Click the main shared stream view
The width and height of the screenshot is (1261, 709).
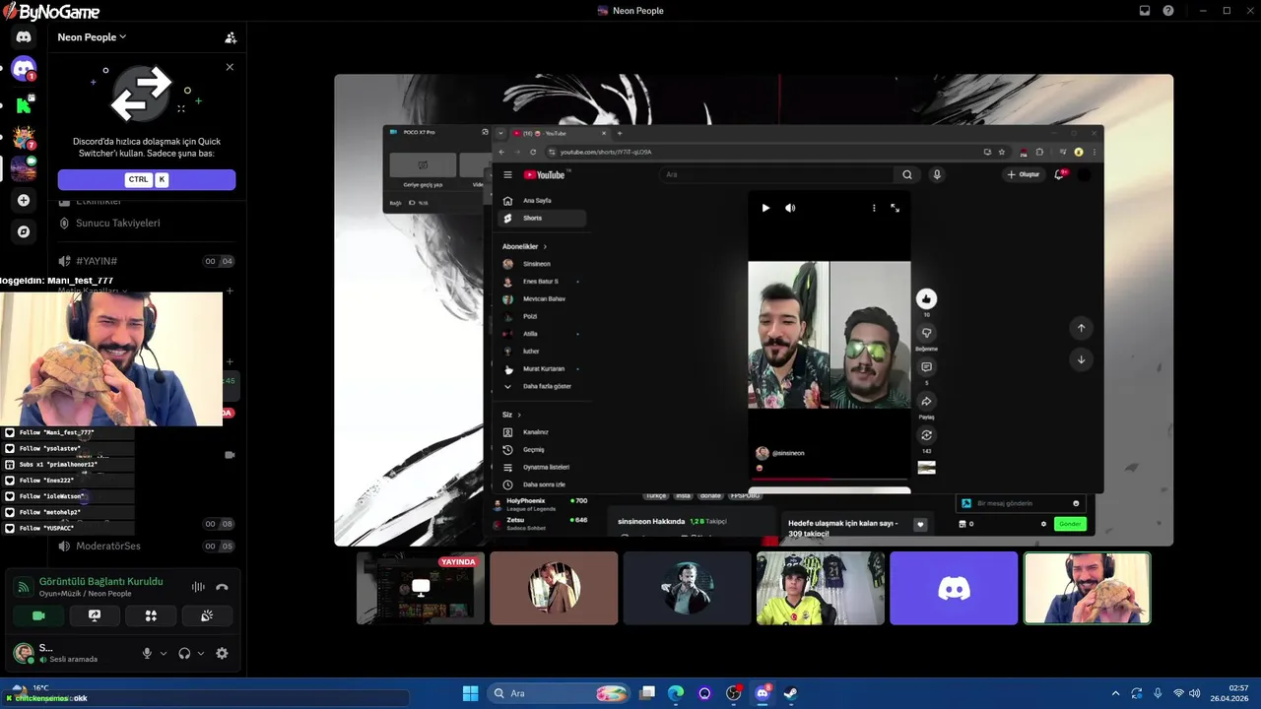(754, 310)
